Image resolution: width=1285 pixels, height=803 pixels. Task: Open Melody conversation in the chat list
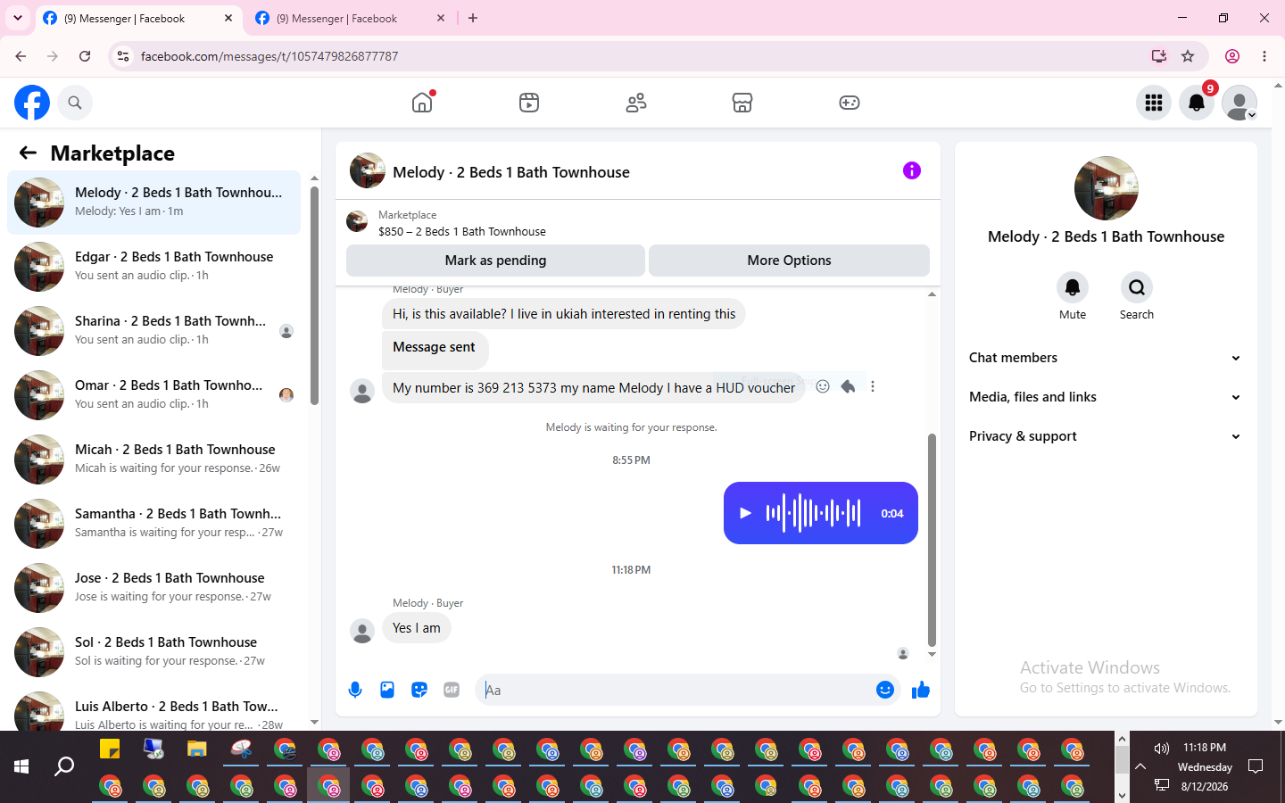(153, 203)
